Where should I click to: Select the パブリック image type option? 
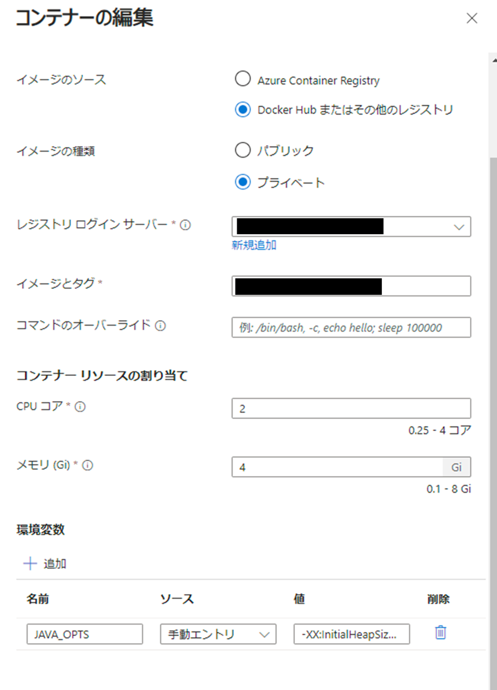click(243, 150)
